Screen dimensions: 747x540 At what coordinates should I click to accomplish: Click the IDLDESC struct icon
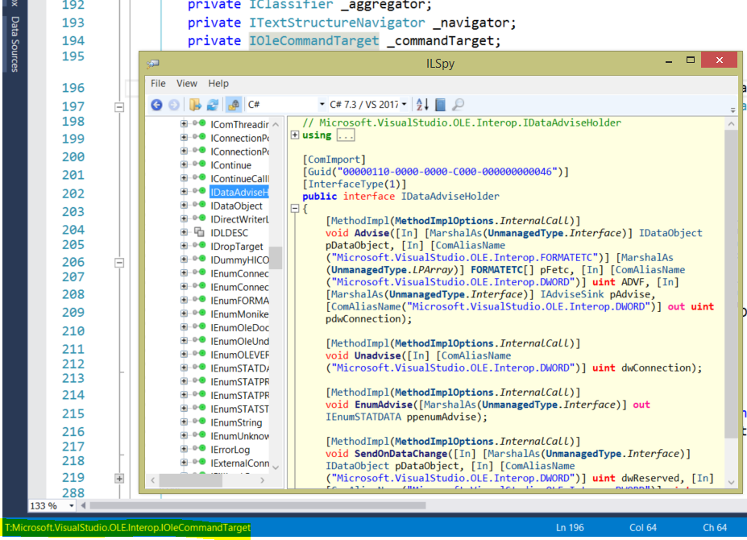coord(199,233)
